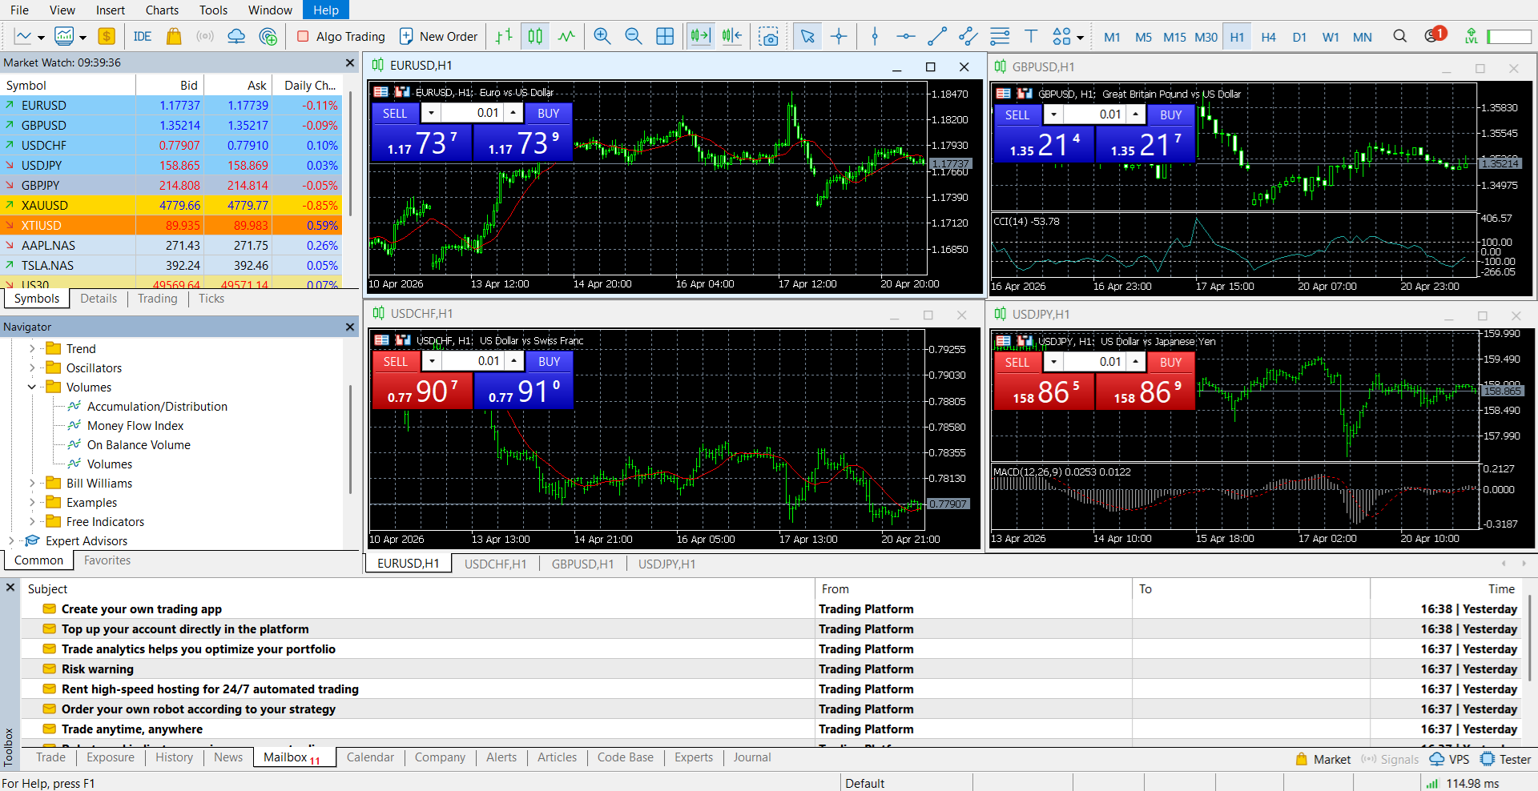Tile chart windows with grid icon

click(x=665, y=36)
